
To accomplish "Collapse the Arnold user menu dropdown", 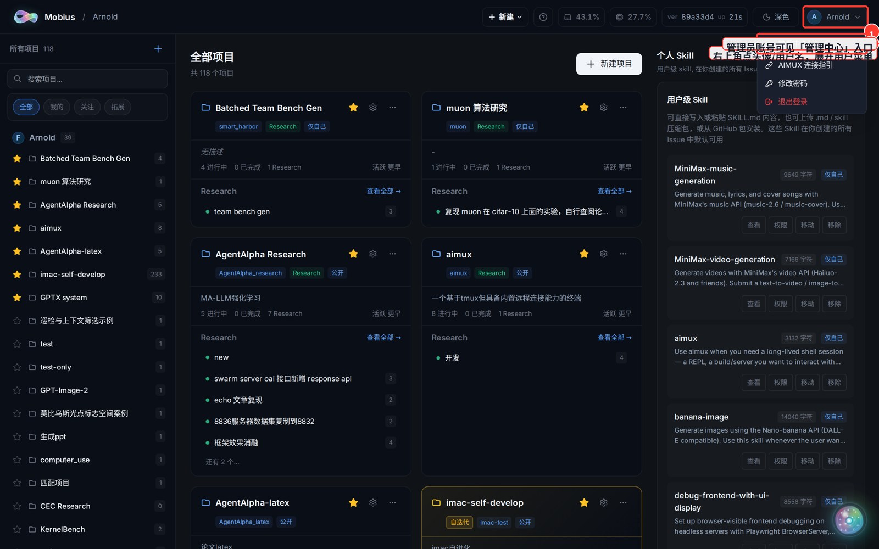I will (x=835, y=17).
